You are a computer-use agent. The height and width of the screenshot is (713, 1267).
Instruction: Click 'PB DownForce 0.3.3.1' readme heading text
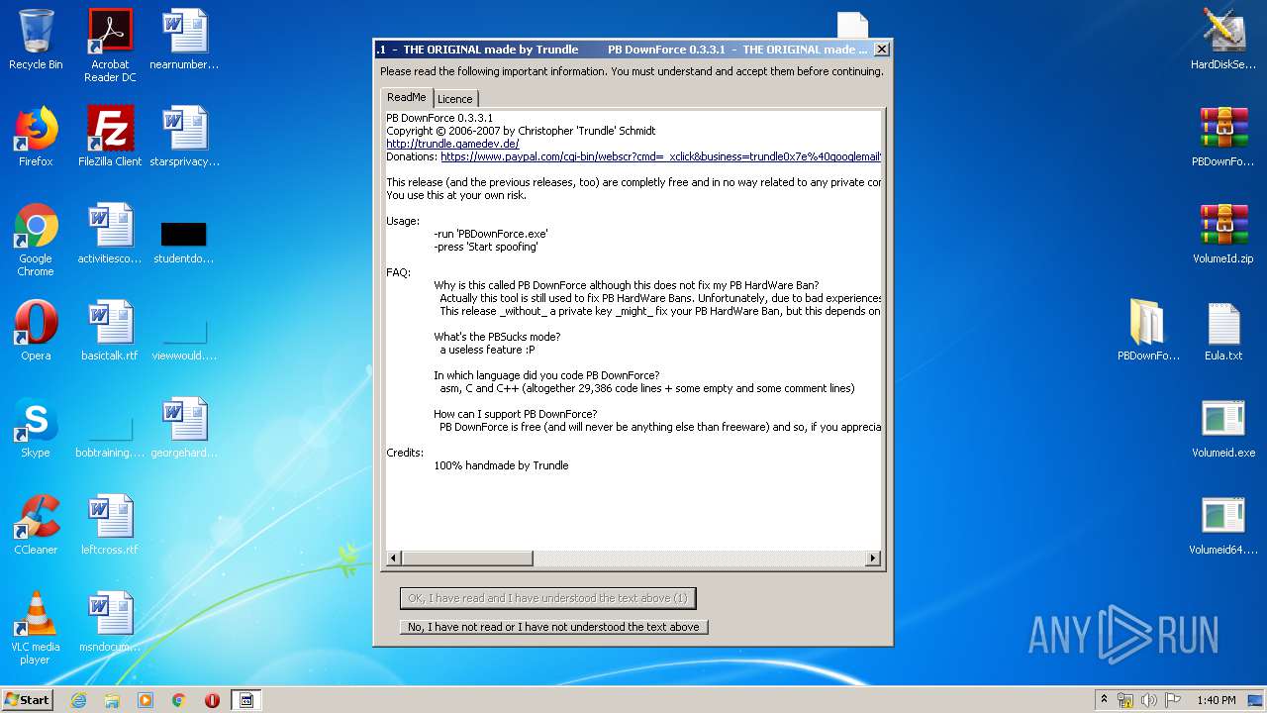(x=439, y=118)
